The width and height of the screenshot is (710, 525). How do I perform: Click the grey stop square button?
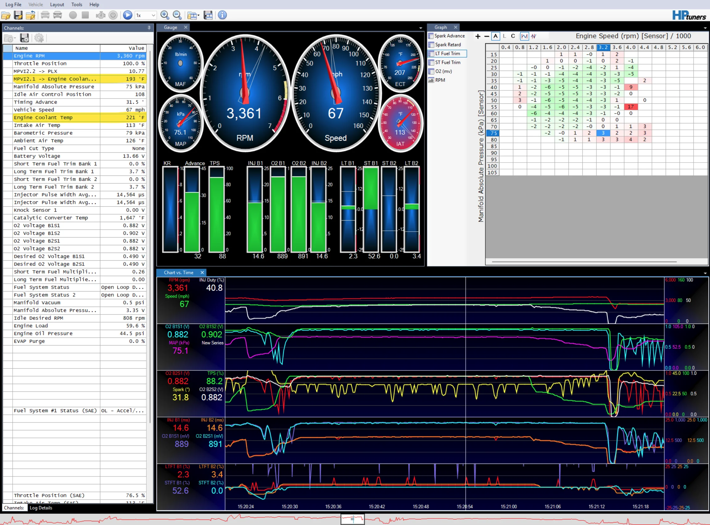(85, 15)
